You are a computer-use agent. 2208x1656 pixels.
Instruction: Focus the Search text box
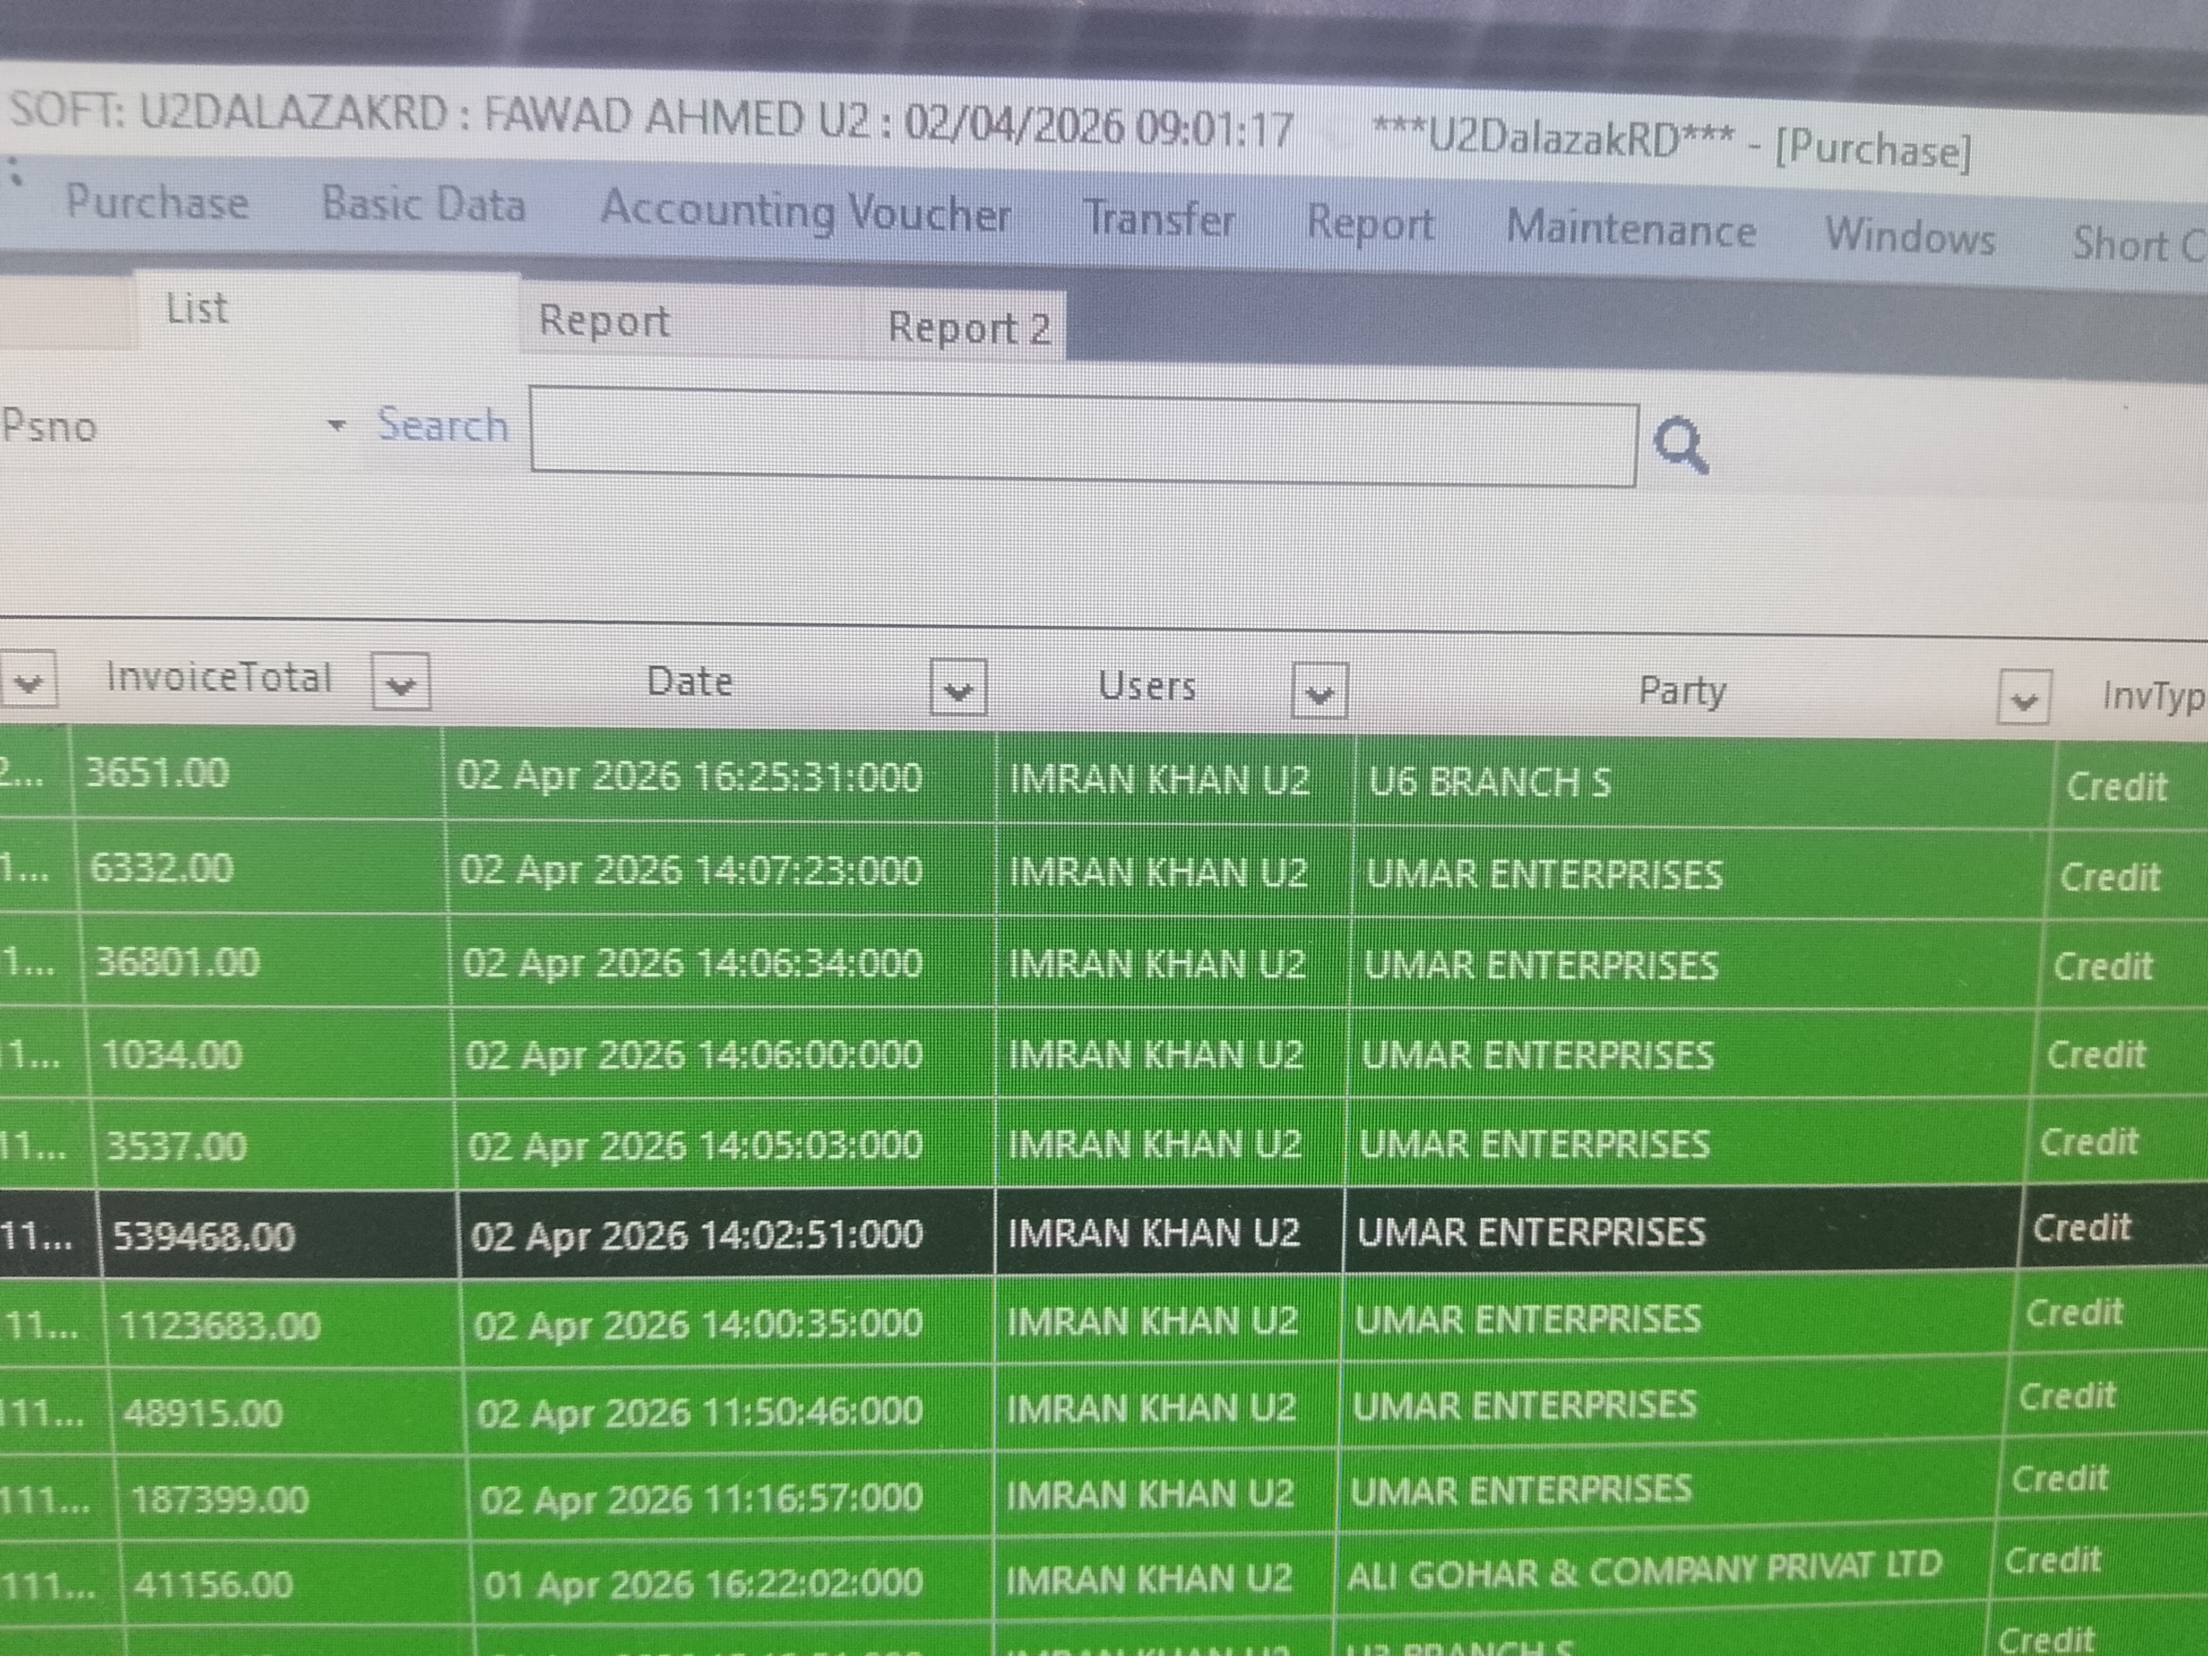(1084, 437)
